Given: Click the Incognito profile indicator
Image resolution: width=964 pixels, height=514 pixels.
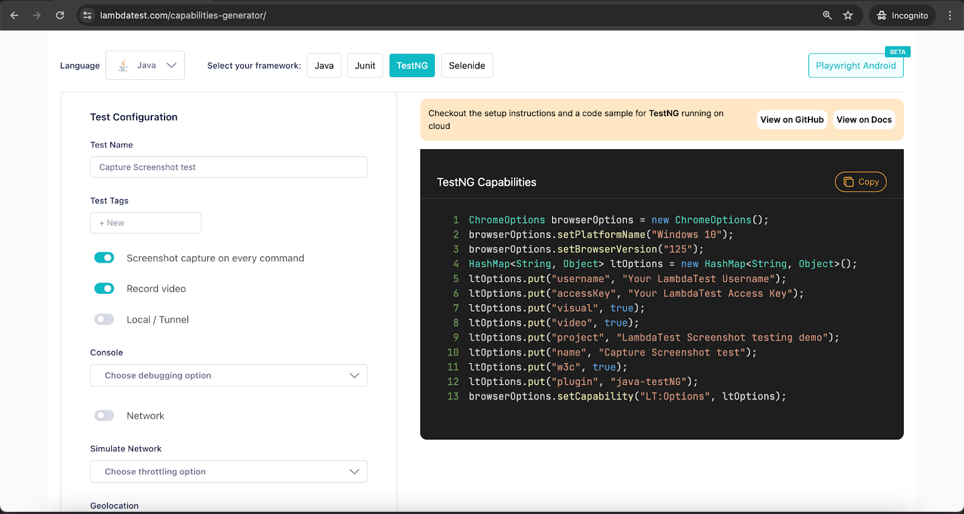Looking at the screenshot, I should (x=902, y=15).
